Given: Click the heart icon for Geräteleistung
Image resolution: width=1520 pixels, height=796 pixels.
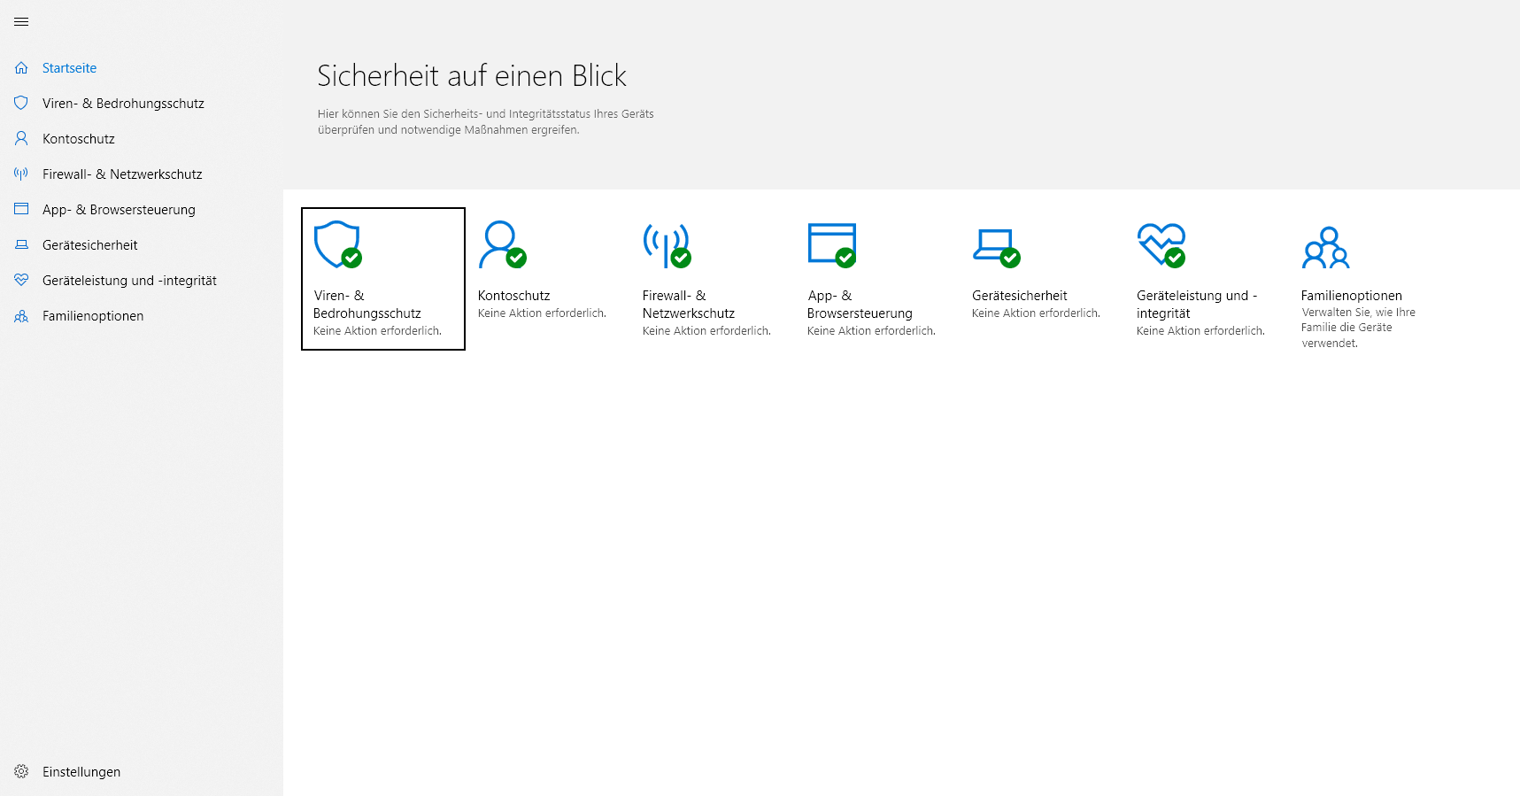Looking at the screenshot, I should pos(1161,244).
